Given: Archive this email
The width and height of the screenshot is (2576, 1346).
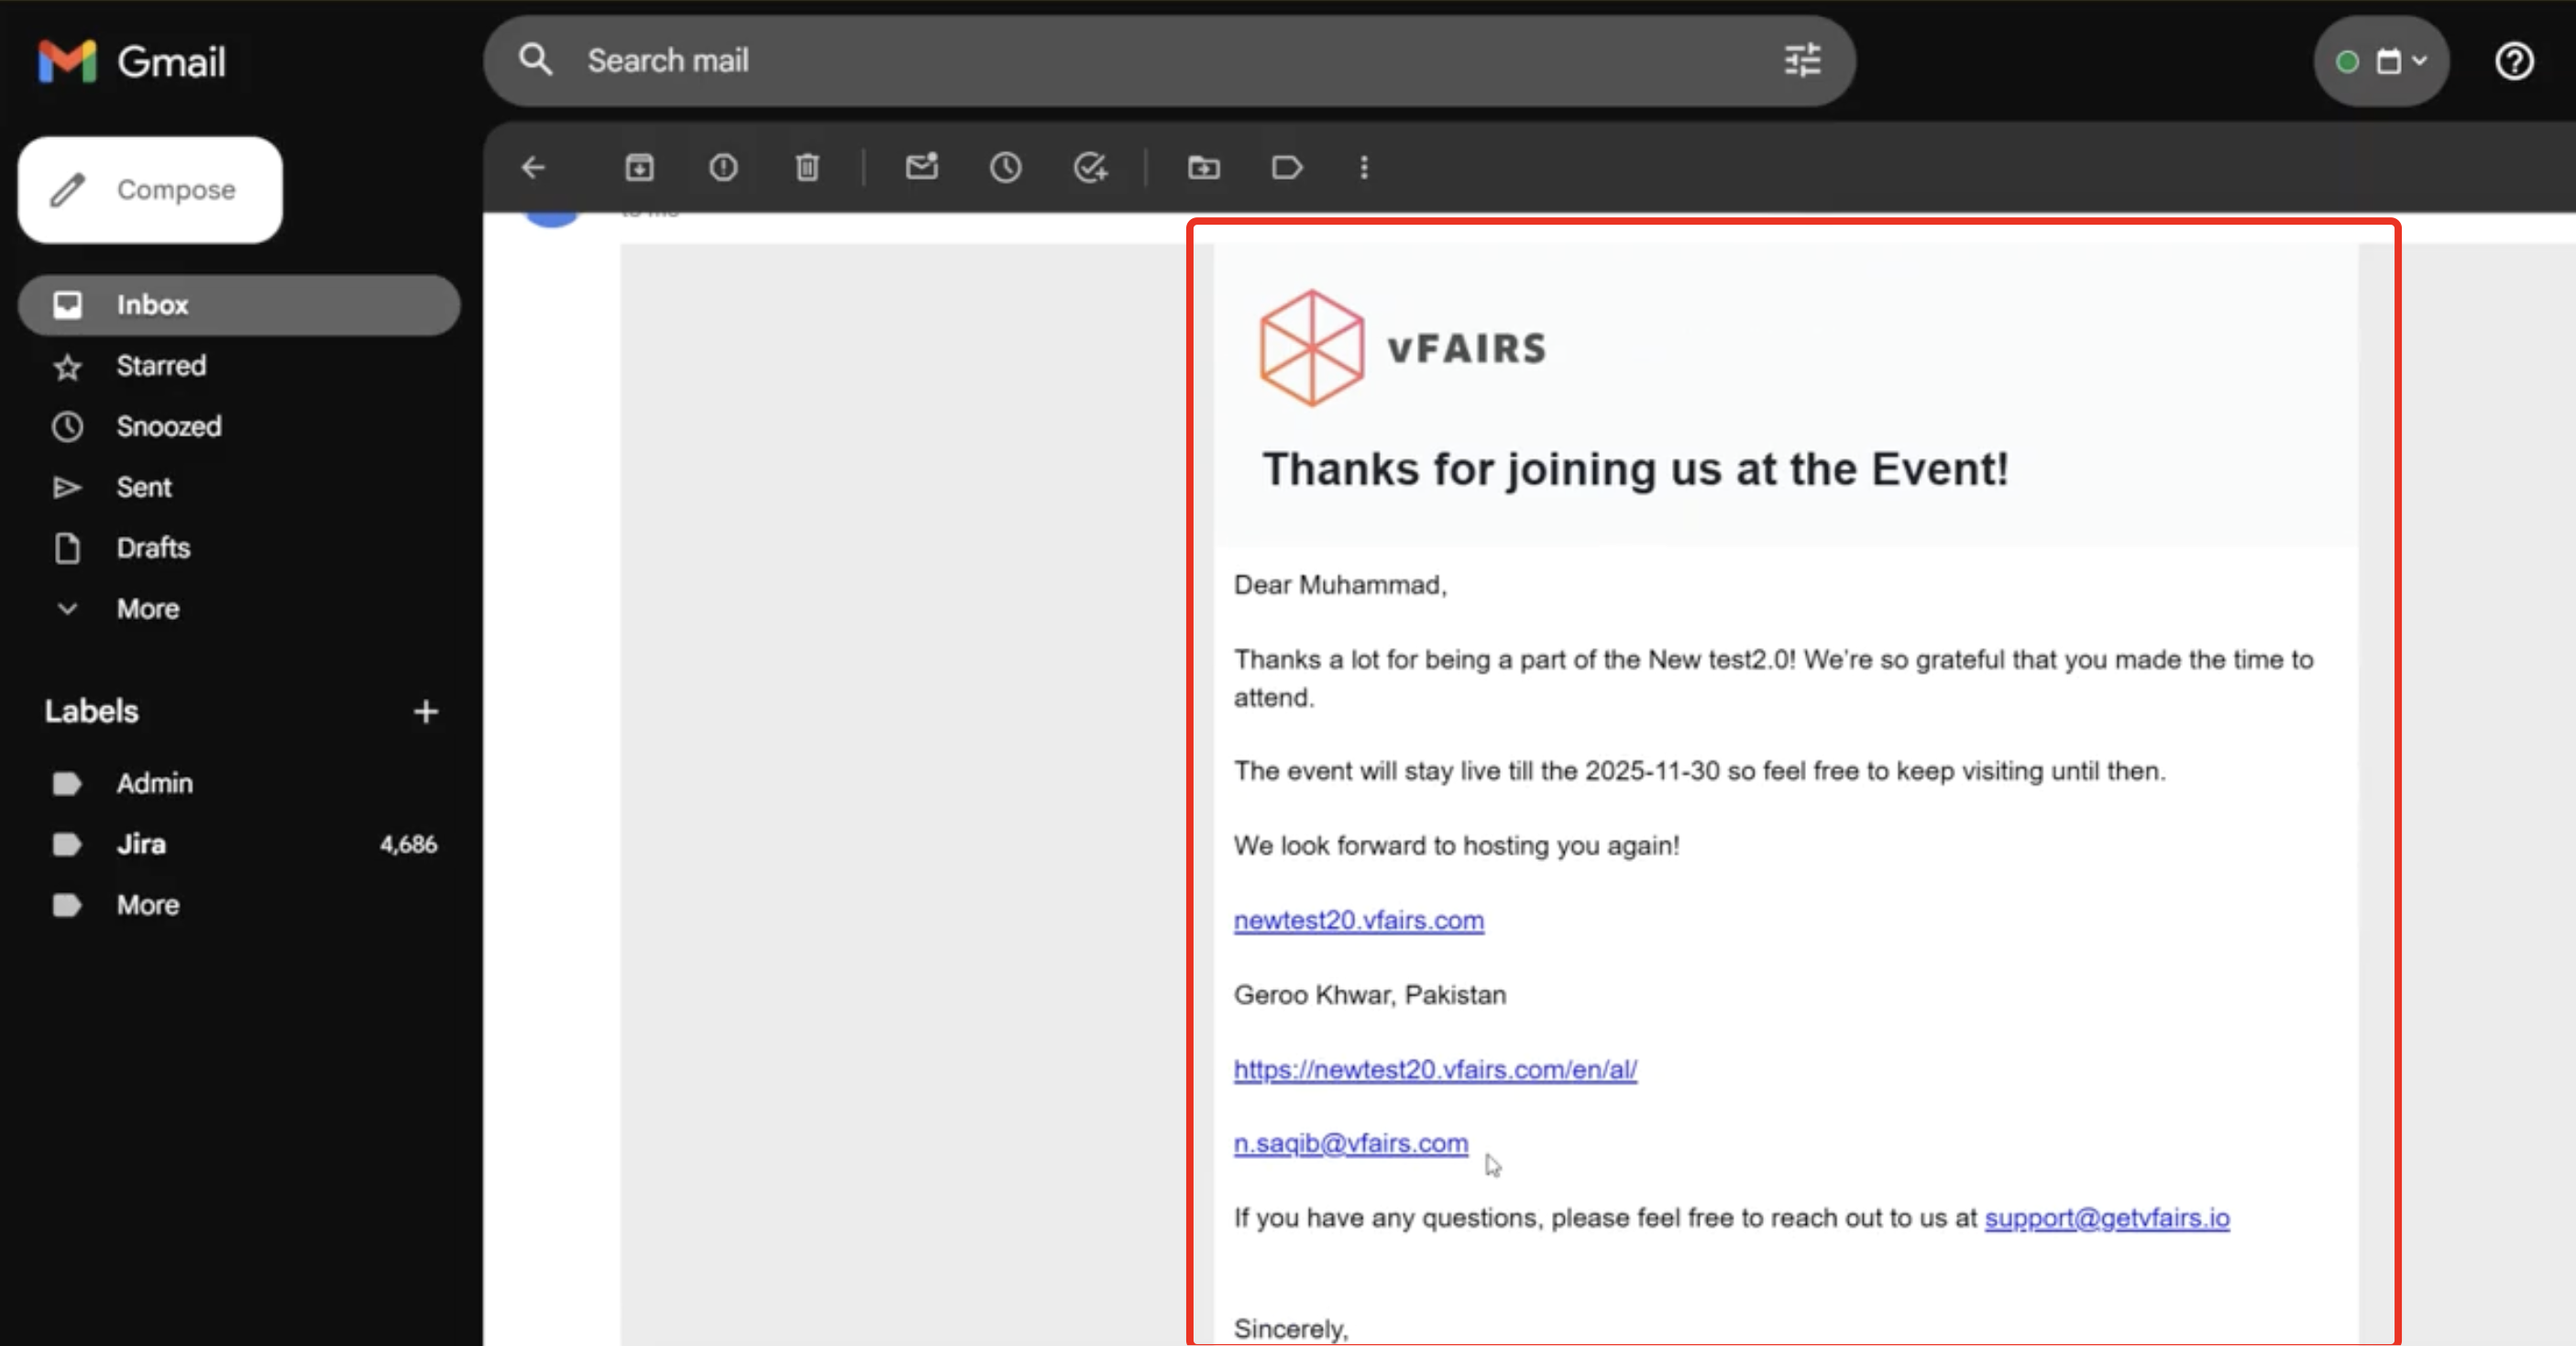Looking at the screenshot, I should (x=639, y=167).
